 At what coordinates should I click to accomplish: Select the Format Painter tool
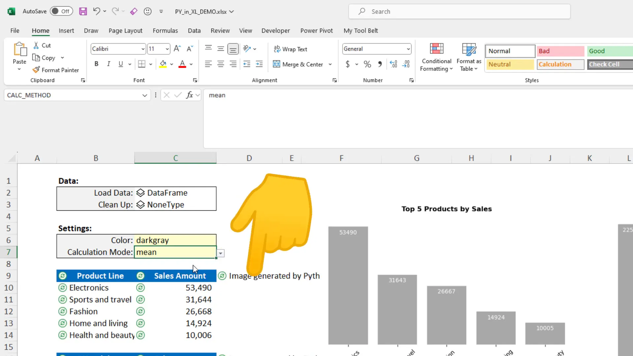[x=56, y=70]
